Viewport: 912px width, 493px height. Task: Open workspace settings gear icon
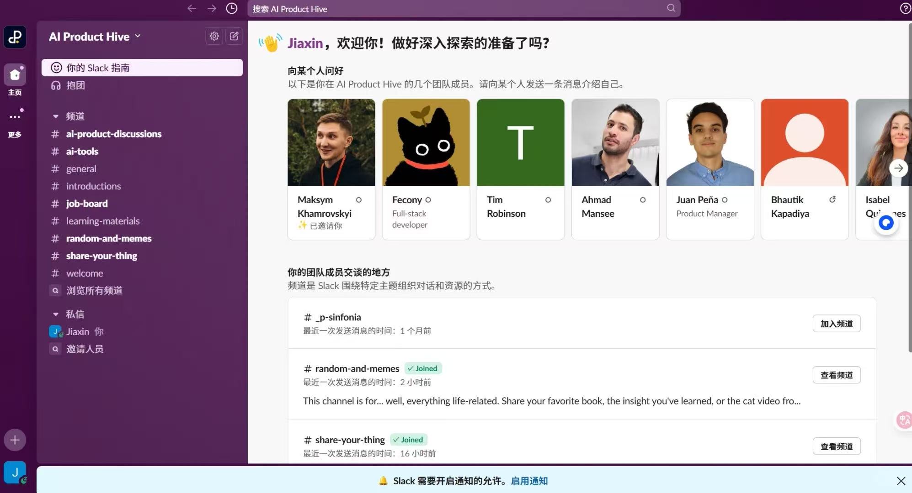coord(214,36)
